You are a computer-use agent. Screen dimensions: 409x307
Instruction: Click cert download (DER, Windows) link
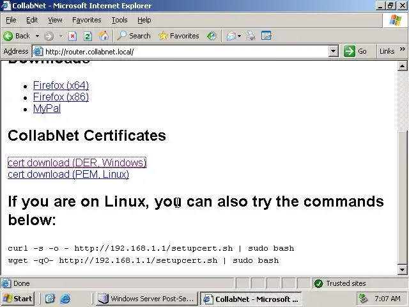77,162
